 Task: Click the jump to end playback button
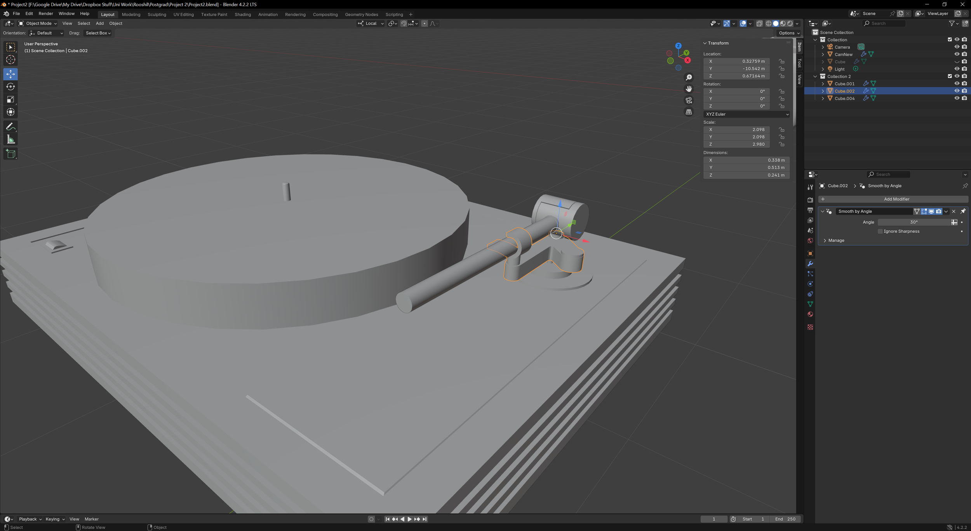pyautogui.click(x=425, y=519)
